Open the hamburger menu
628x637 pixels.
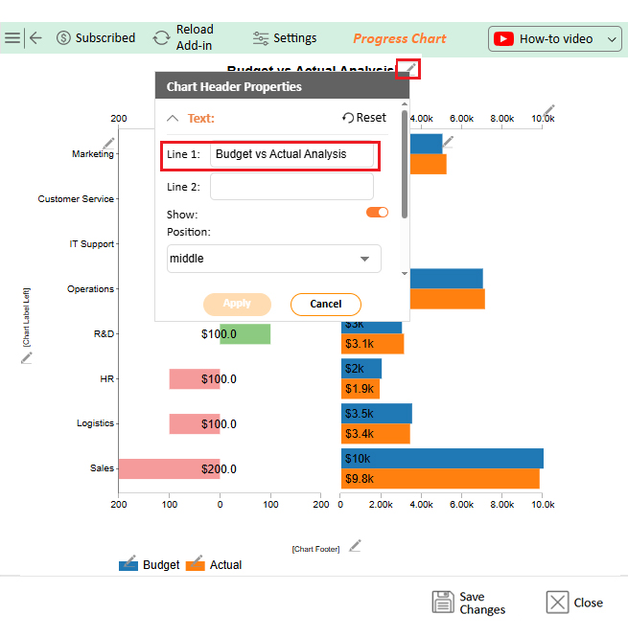[x=12, y=38]
